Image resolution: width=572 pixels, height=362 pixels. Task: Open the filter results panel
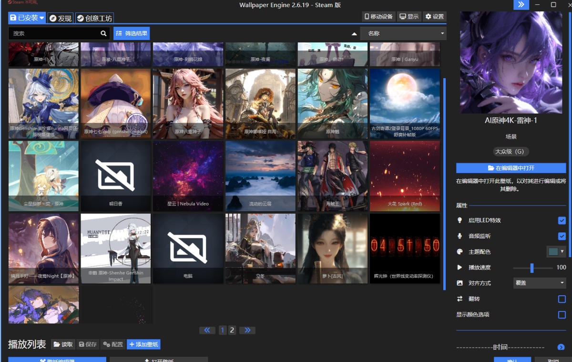pos(132,33)
